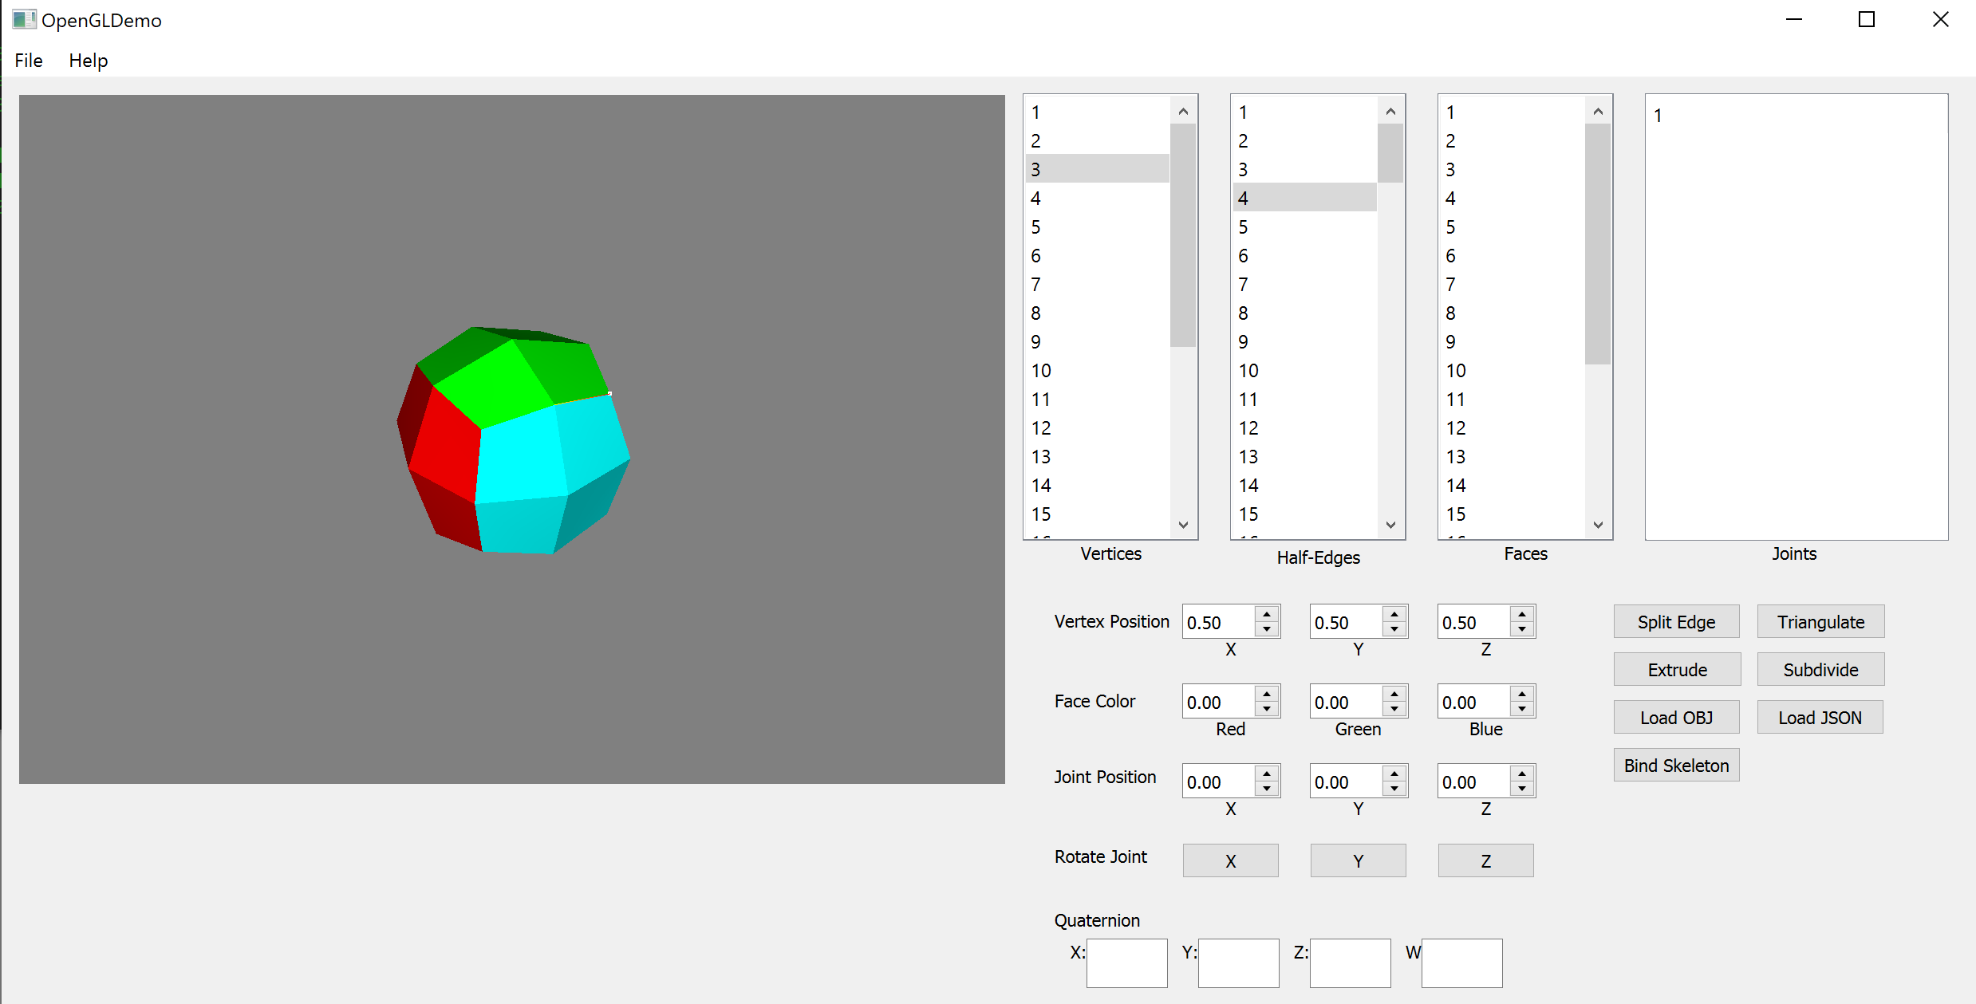1976x1004 pixels.
Task: Decrease Vertex Position Z with down arrow
Action: 1522,629
